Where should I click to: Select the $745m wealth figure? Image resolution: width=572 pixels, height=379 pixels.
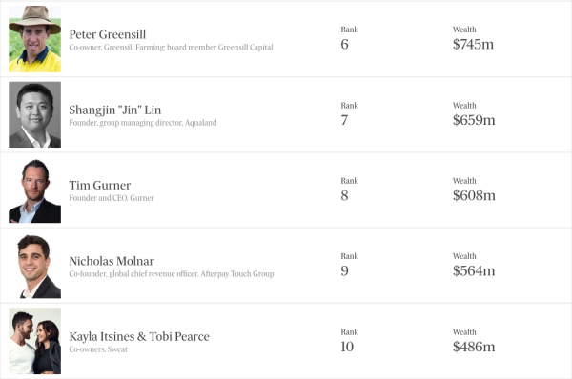[473, 44]
